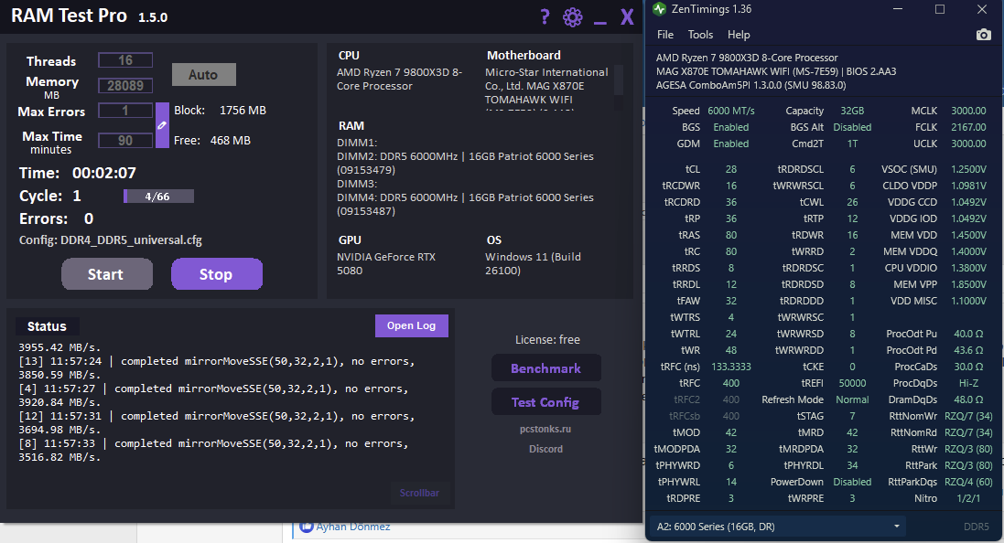Click the MEM VDD value 1.4500V
Screen dimensions: 1004x543
(968, 235)
